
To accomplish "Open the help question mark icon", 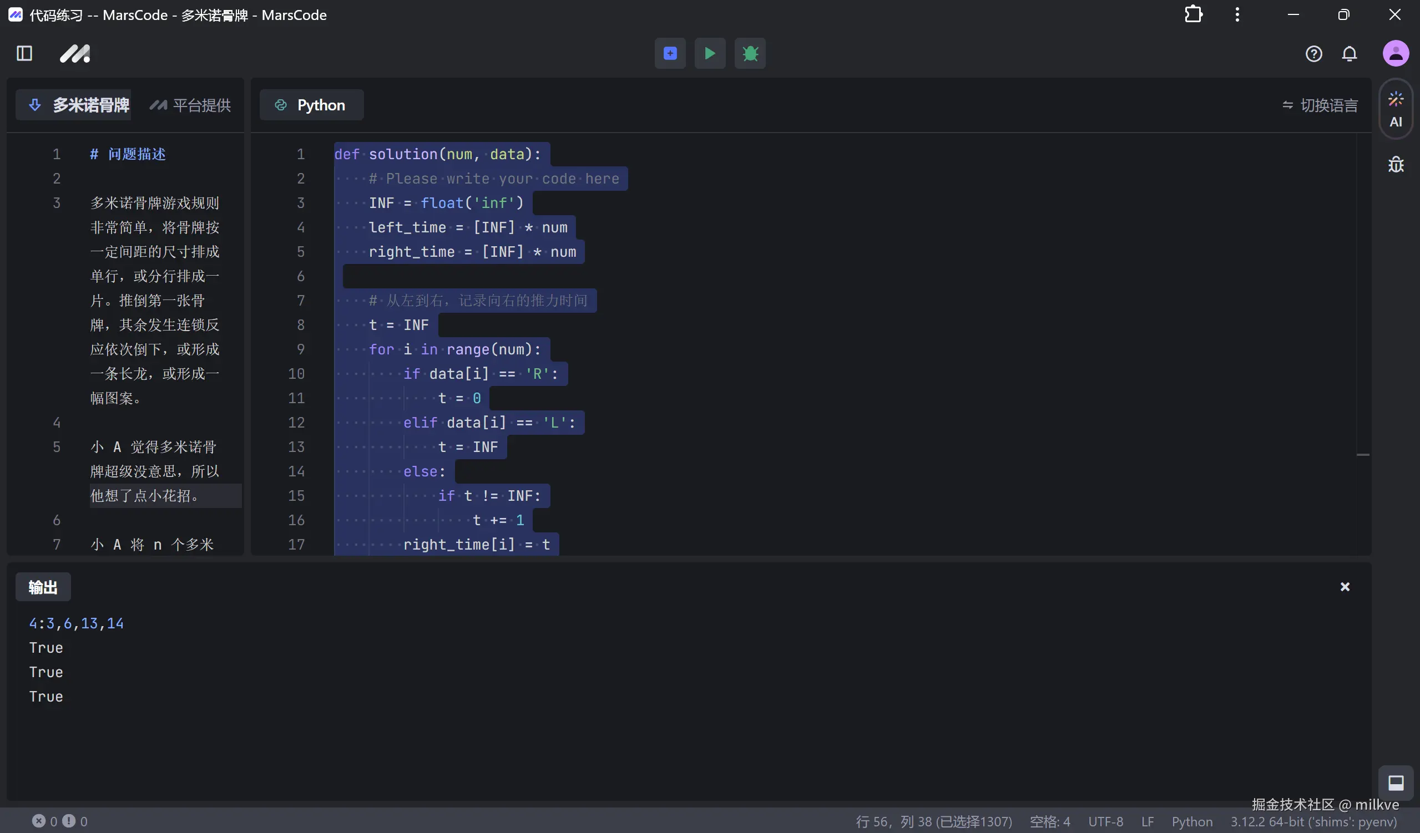I will tap(1313, 53).
